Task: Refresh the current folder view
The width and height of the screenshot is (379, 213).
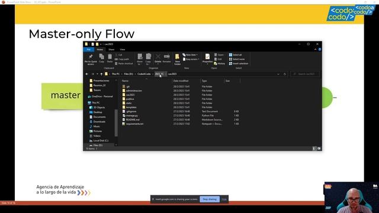Action: (x=285, y=74)
